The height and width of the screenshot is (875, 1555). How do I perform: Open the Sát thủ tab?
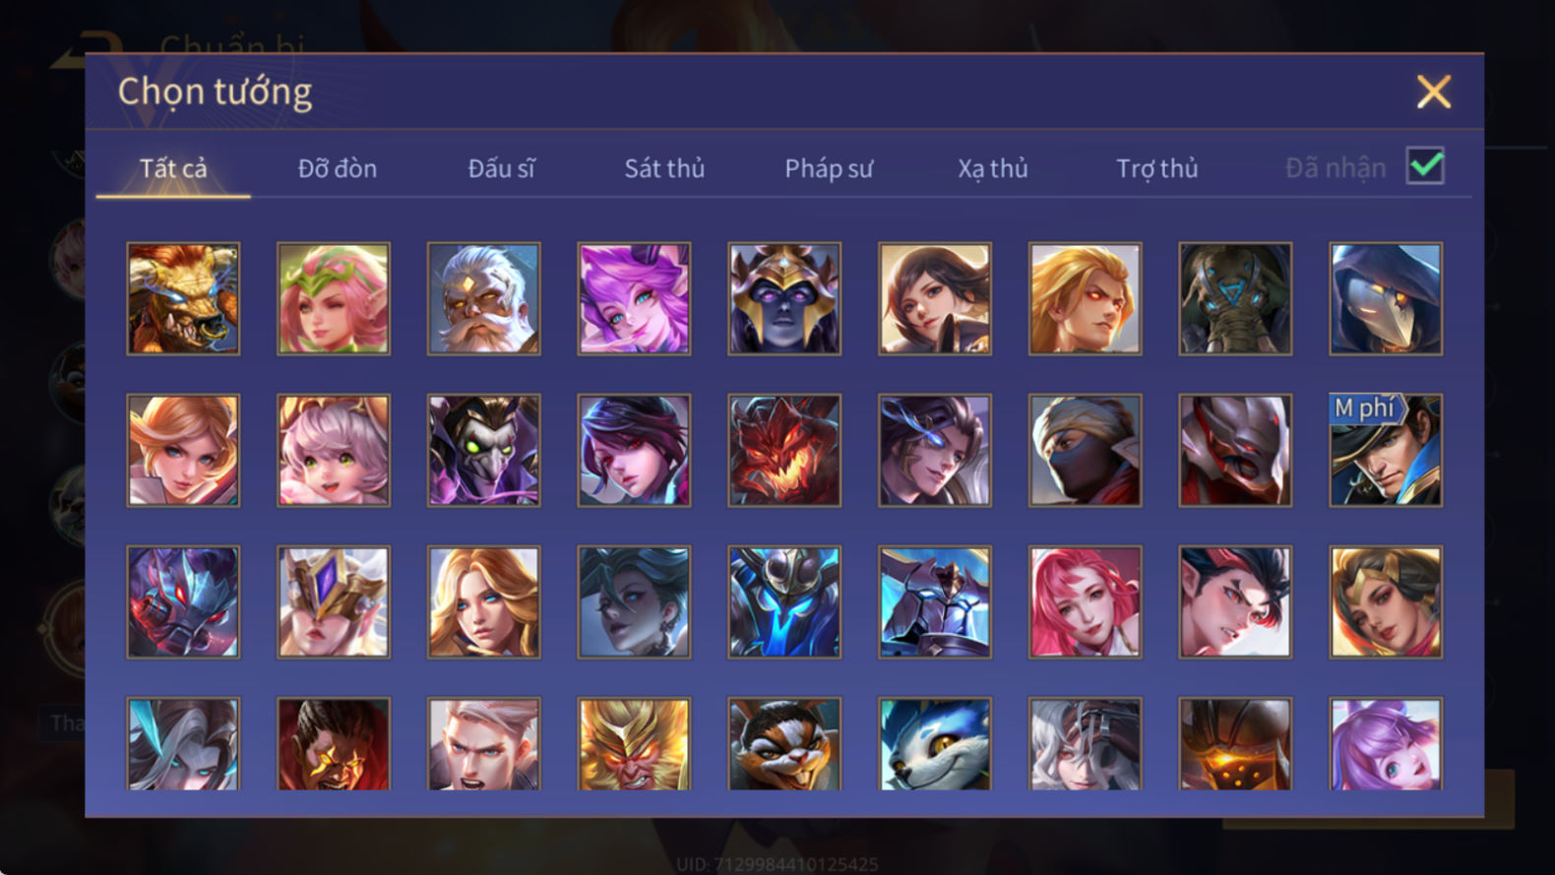pyautogui.click(x=664, y=168)
